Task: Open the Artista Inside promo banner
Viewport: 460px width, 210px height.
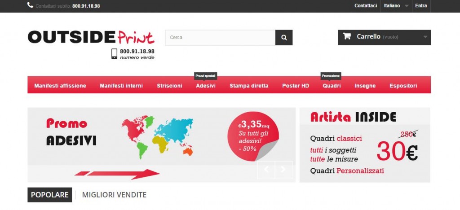Action: [x=365, y=145]
